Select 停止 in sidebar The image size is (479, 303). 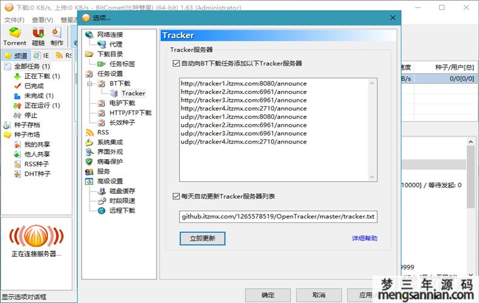(31, 115)
